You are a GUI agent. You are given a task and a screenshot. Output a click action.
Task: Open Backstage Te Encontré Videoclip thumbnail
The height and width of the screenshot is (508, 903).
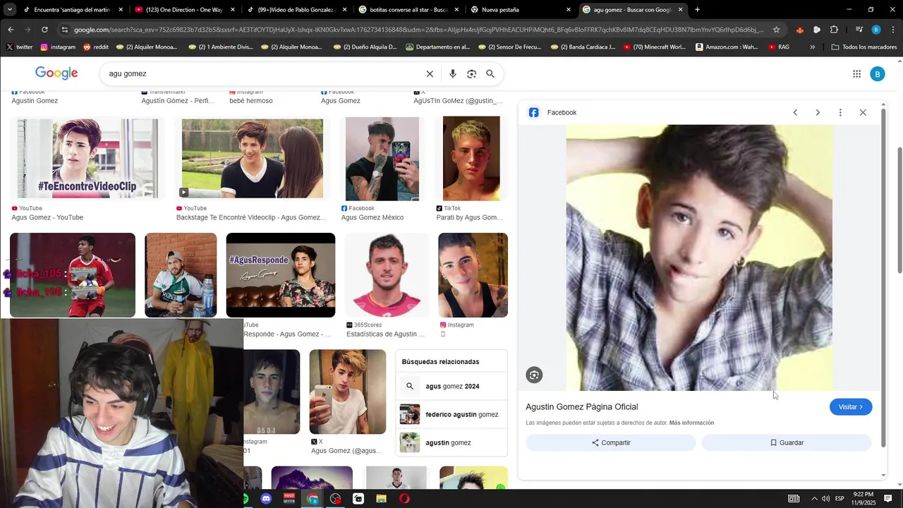click(x=253, y=159)
